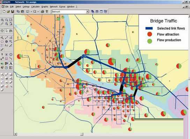The width and height of the screenshot is (190, 139).
Task: Select the Zoom out magnifier tool
Action: point(7,20)
